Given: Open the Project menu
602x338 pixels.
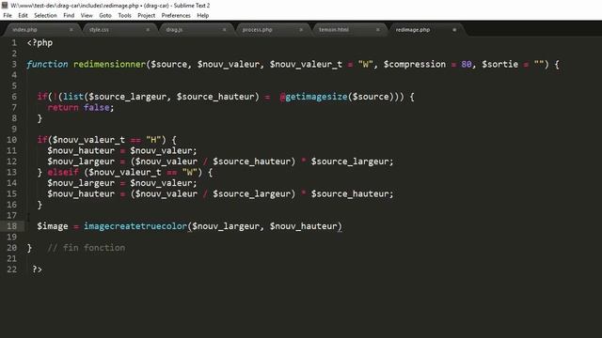Looking at the screenshot, I should [x=147, y=15].
